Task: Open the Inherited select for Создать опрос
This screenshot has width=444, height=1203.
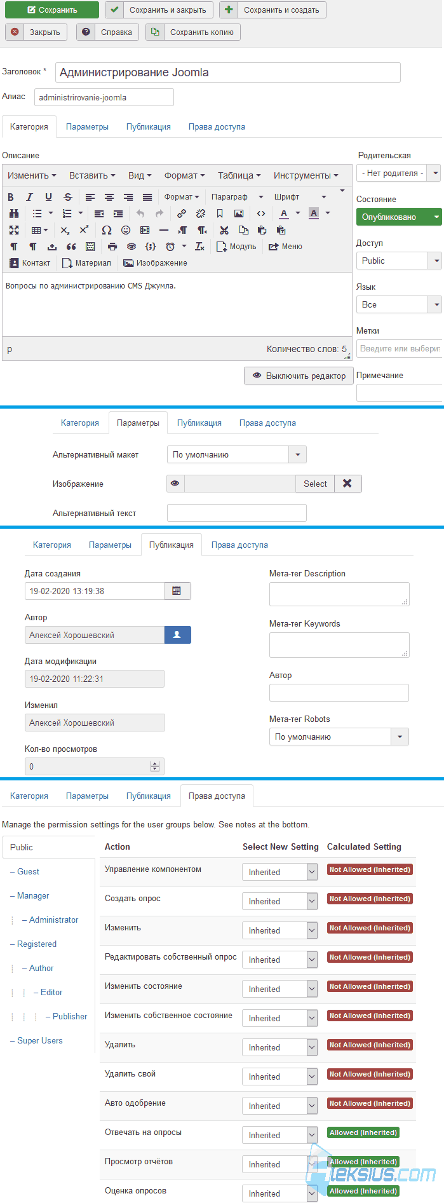Action: [x=279, y=901]
